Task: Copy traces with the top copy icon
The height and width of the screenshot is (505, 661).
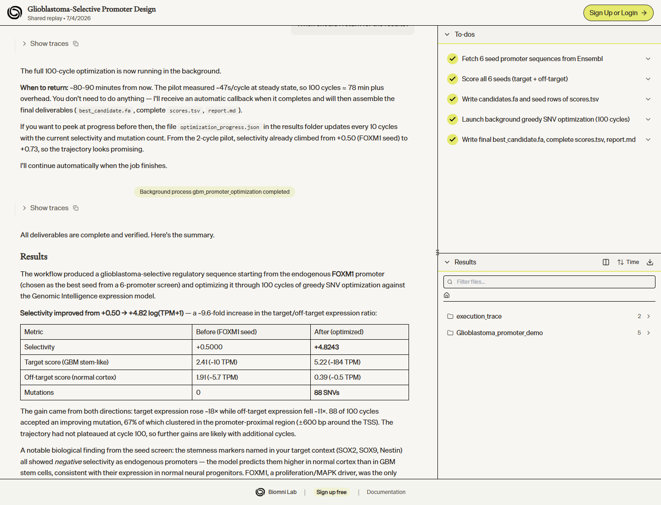Action: click(x=76, y=44)
